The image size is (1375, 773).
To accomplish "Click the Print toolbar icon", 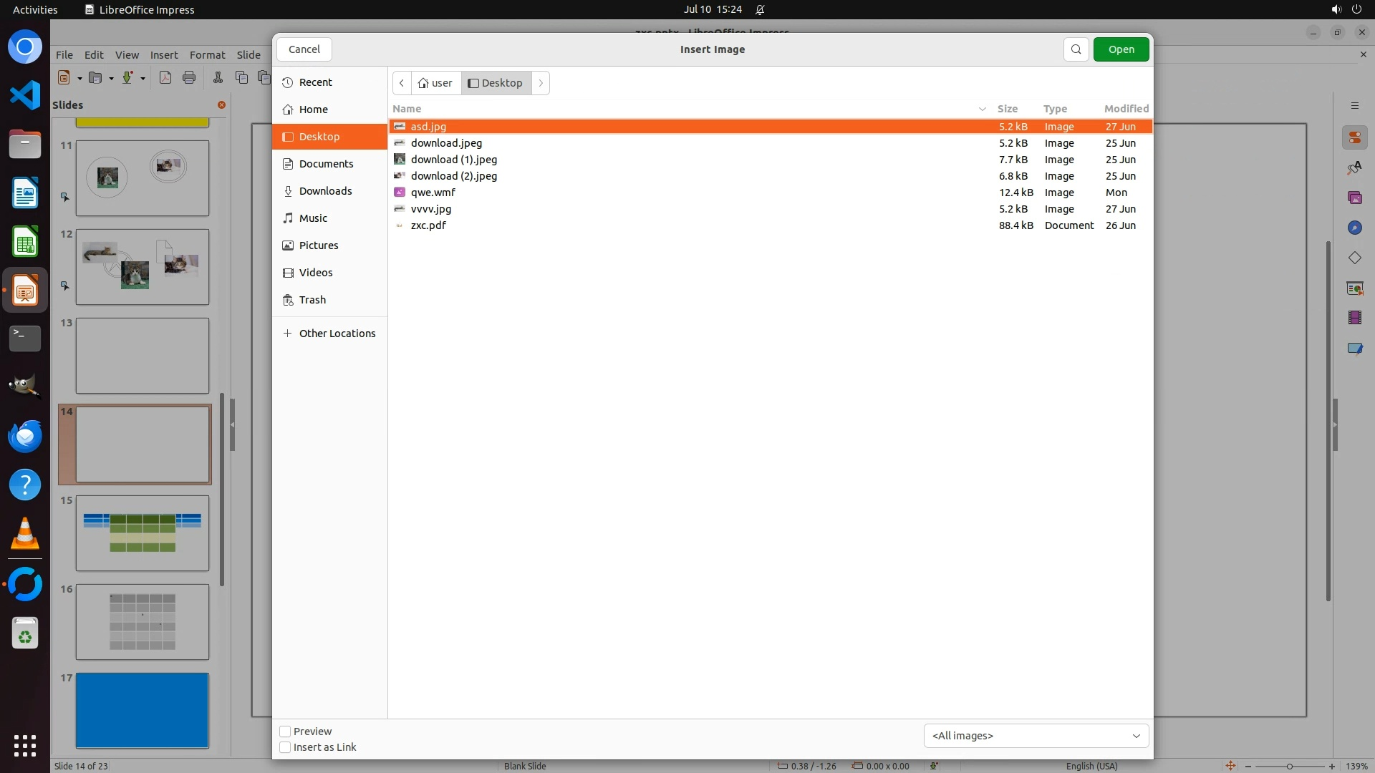I will 189,78.
